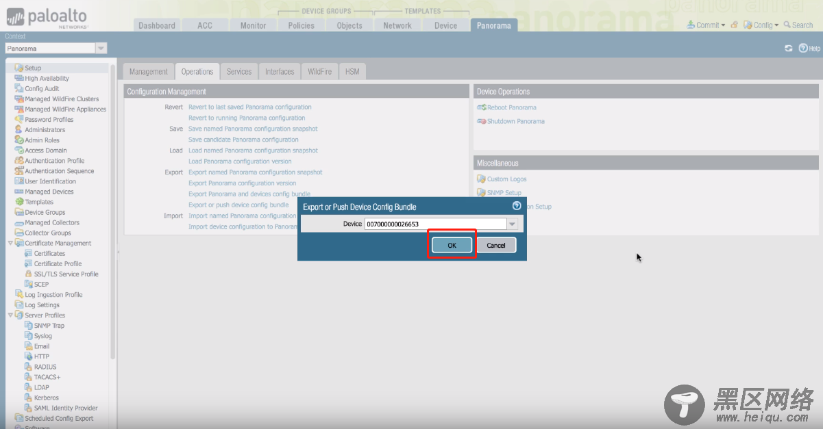The image size is (823, 429).
Task: Open Managed WildFire Appliances icon
Action: coord(19,109)
